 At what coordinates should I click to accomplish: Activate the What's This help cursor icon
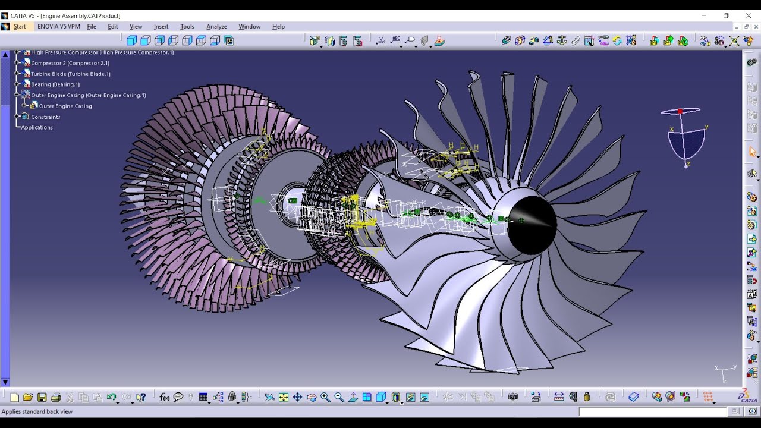[x=141, y=397]
